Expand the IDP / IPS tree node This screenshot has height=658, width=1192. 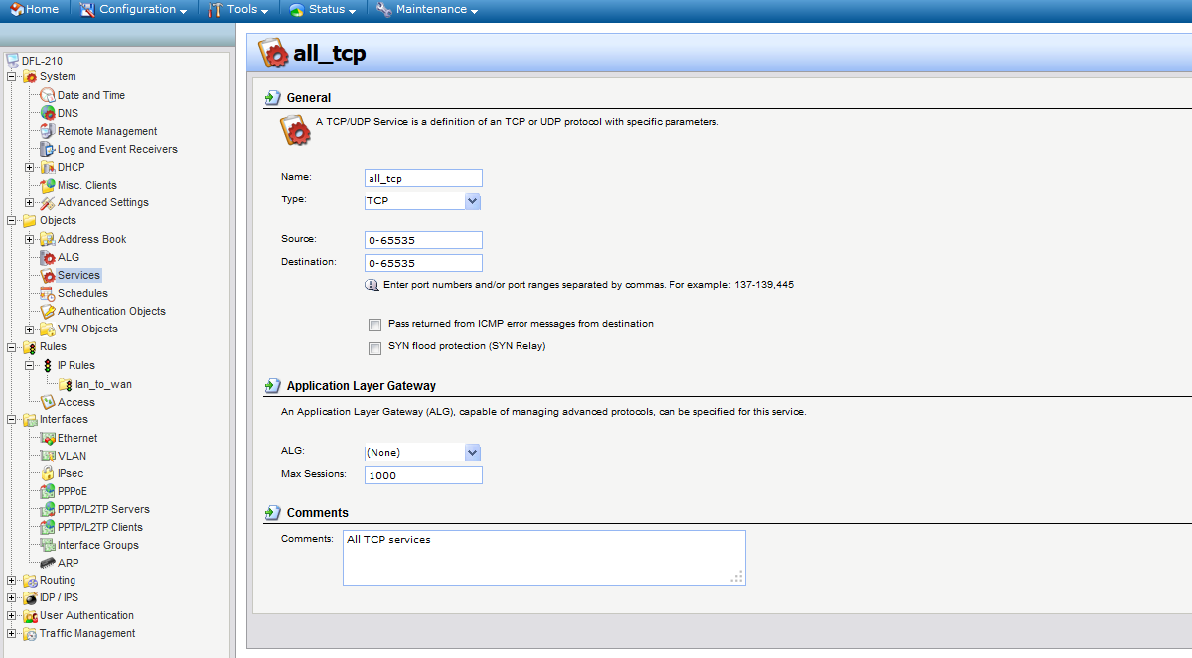[x=12, y=597]
